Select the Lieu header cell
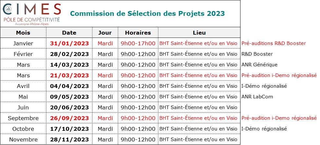Image resolution: width=320 pixels, height=145 pixels. tap(199, 33)
